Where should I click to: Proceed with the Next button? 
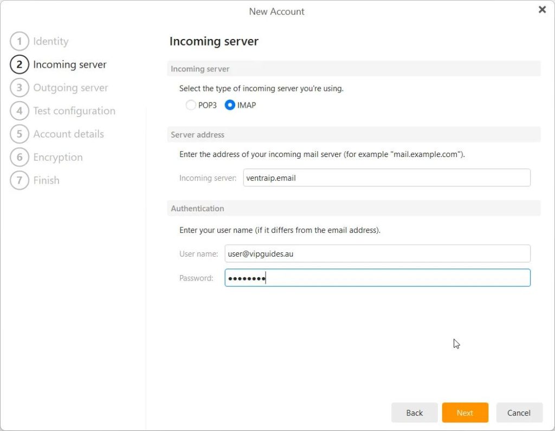[464, 412]
